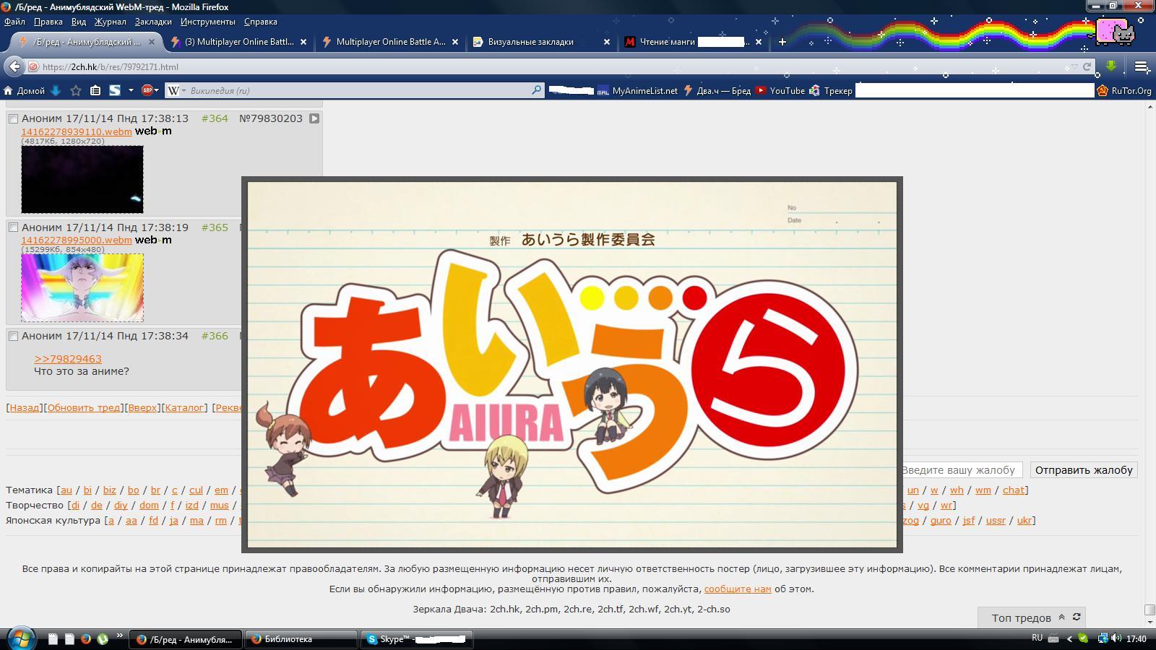Click first document icon in quick launch
This screenshot has height=650, width=1156.
(53, 638)
